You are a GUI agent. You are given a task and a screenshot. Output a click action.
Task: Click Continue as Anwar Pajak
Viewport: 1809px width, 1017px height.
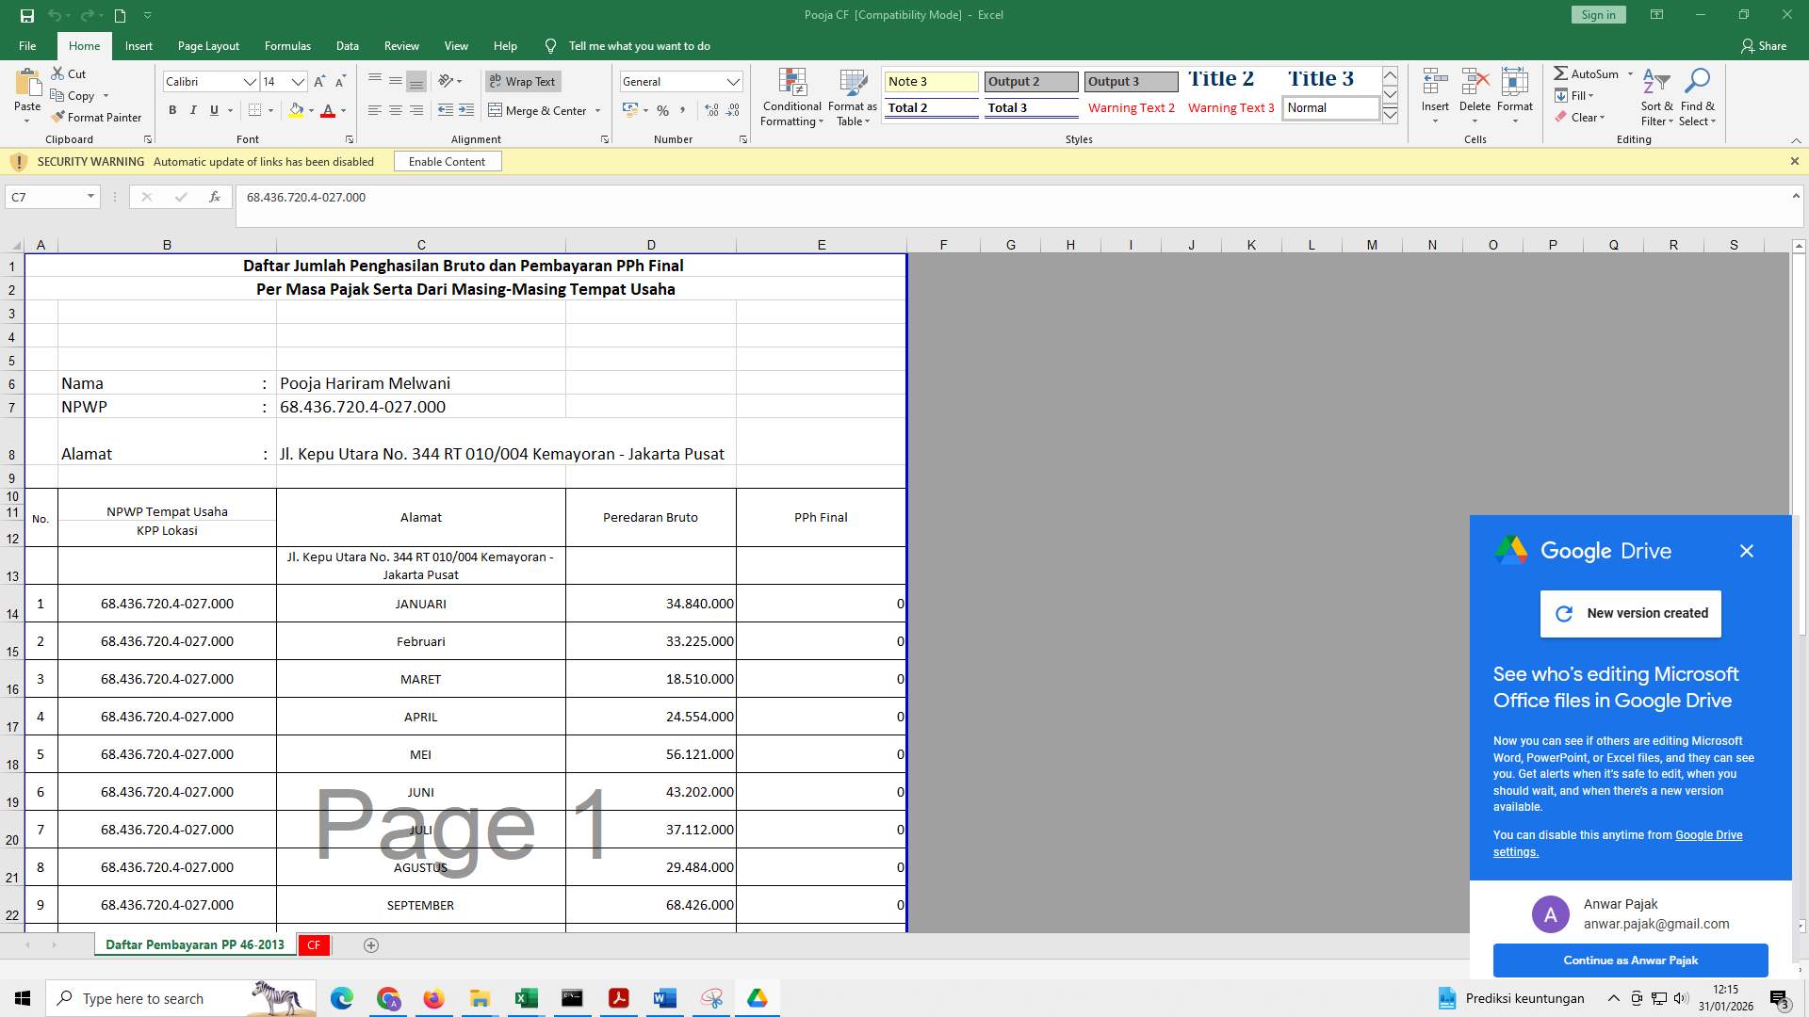tap(1629, 960)
